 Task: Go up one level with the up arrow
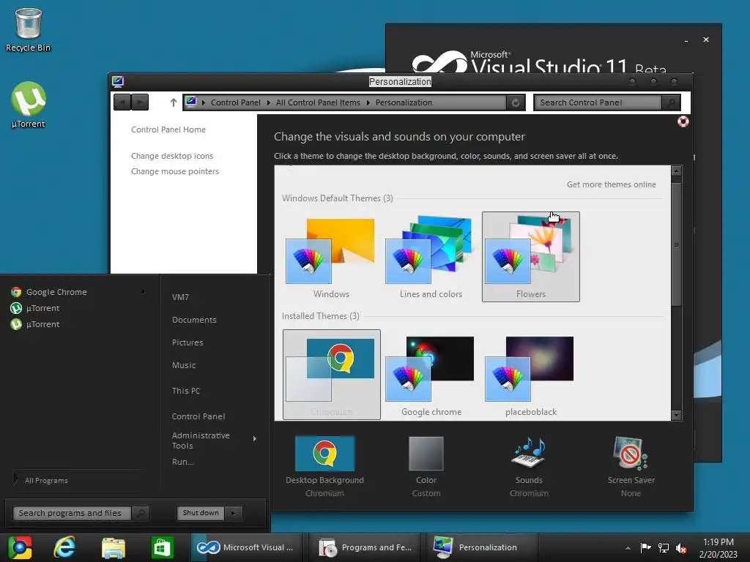(173, 102)
